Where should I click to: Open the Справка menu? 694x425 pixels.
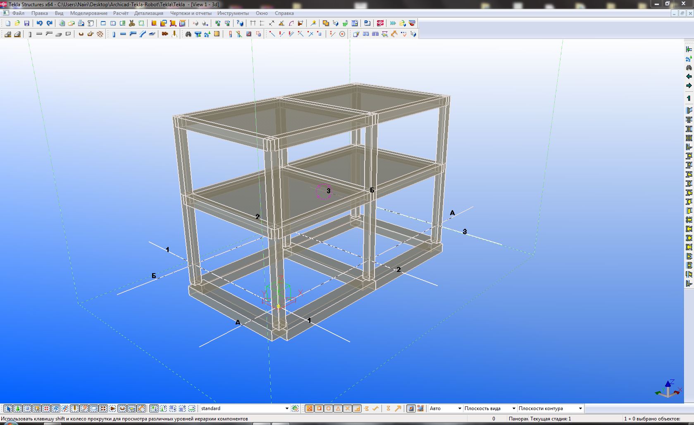pyautogui.click(x=284, y=13)
